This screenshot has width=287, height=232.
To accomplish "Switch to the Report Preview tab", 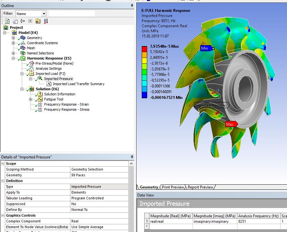I will [200, 187].
